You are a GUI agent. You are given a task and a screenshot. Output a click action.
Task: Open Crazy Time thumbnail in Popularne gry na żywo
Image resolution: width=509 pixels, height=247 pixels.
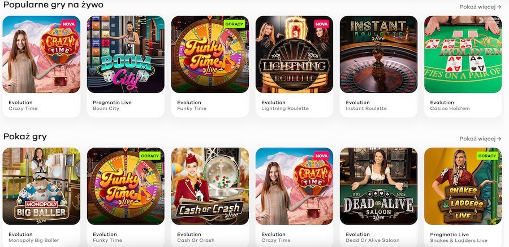point(41,54)
